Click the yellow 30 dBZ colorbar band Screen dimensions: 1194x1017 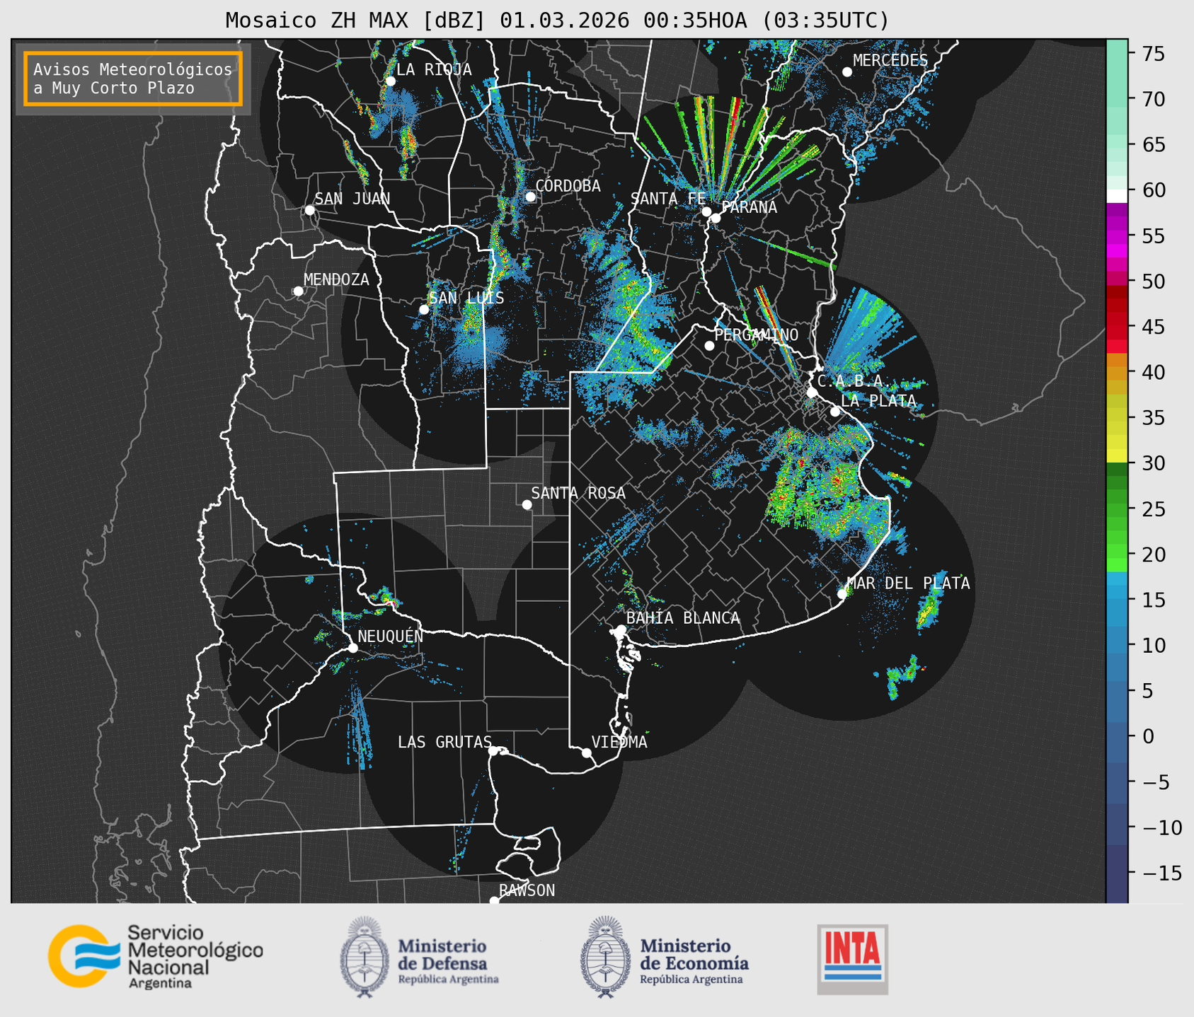click(1116, 457)
